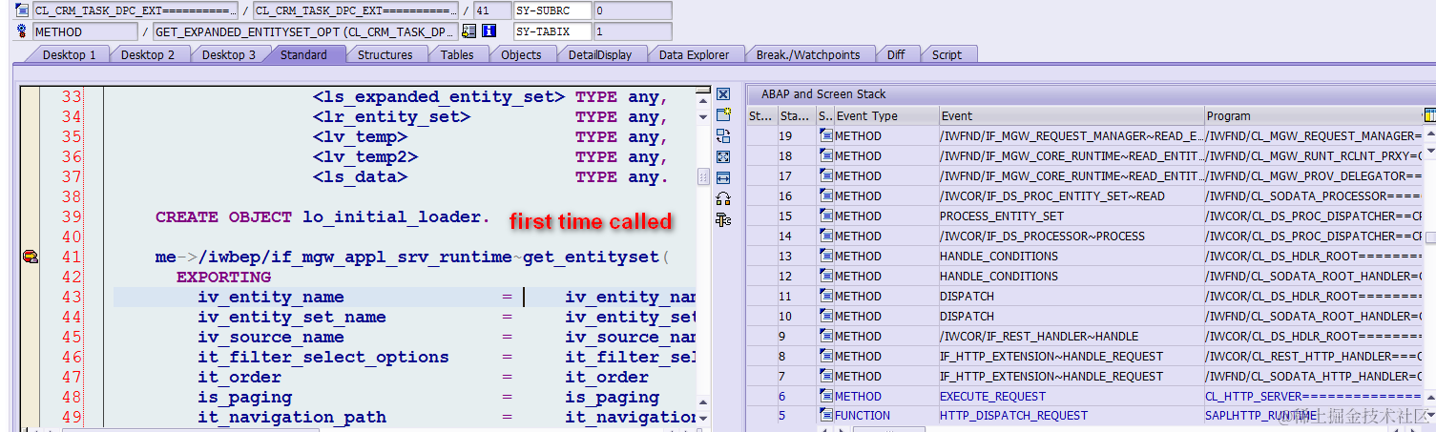Open the Structures tab

click(385, 54)
